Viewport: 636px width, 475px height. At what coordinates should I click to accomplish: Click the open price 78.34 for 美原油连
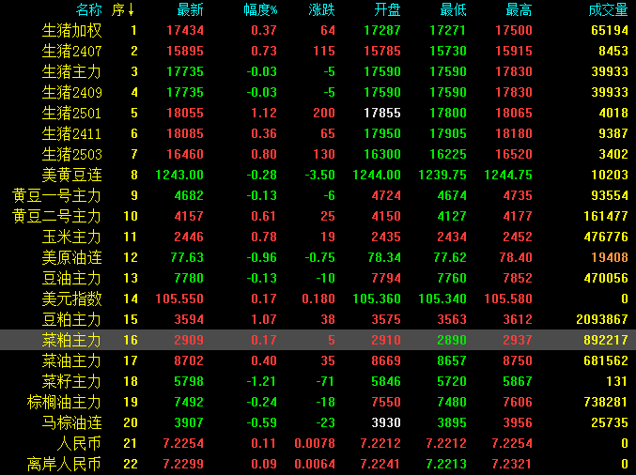pos(384,258)
